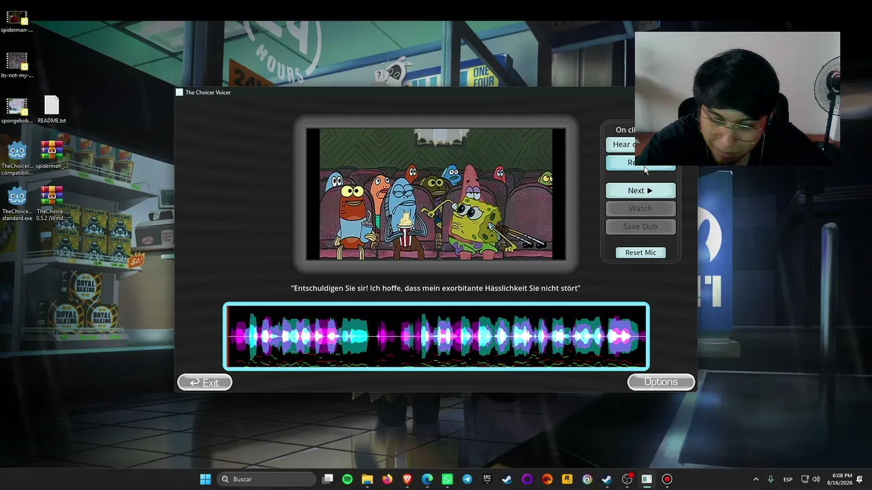The image size is (872, 490).
Task: Switch the ESP keyboard language indicator
Action: 788,479
